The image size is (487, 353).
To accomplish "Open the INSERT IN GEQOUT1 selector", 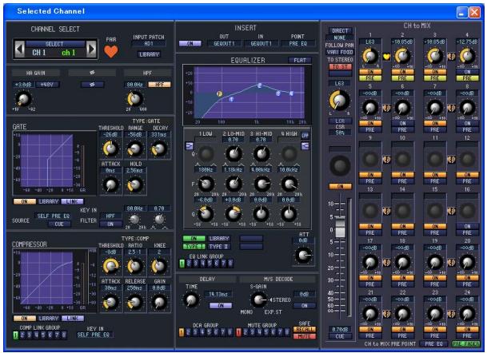I will pyautogui.click(x=261, y=44).
